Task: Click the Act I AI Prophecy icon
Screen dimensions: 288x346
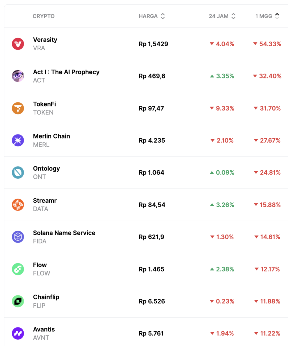Action: pos(18,76)
